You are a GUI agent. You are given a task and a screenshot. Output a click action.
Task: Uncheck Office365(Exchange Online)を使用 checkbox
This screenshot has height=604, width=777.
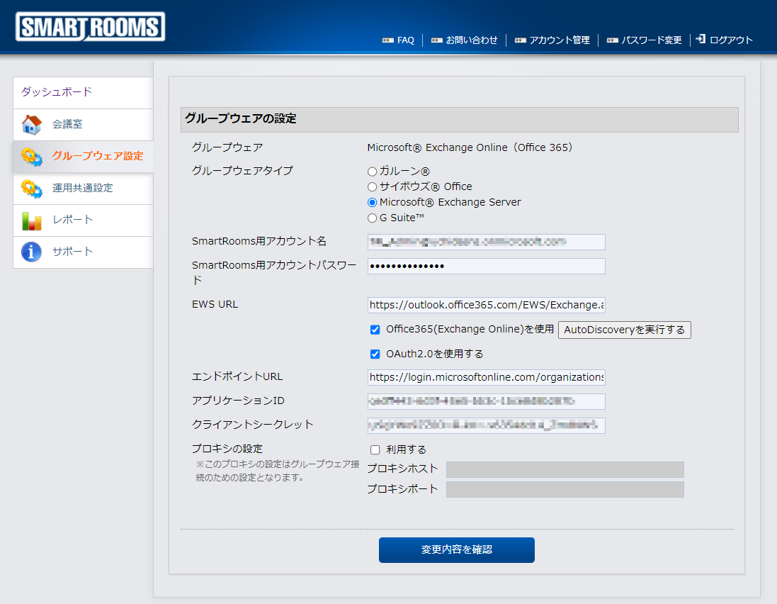(375, 330)
